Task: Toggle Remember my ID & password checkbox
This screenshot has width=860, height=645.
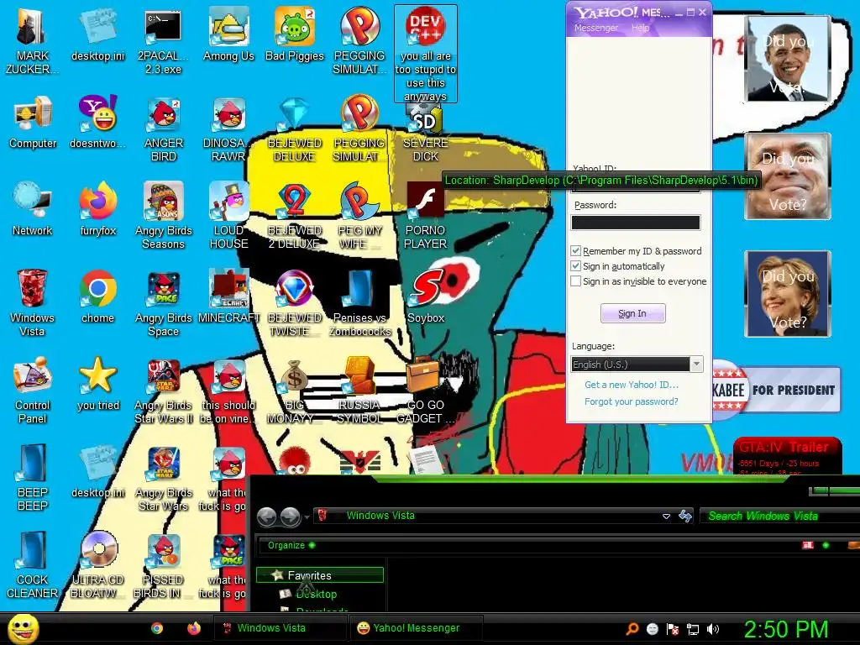Action: (575, 250)
